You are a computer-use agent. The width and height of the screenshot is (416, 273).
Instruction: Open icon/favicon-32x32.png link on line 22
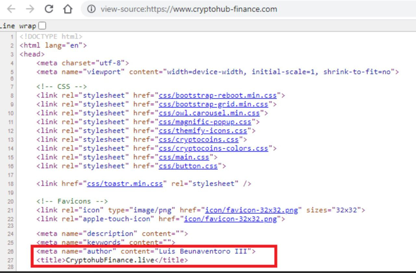pos(230,219)
